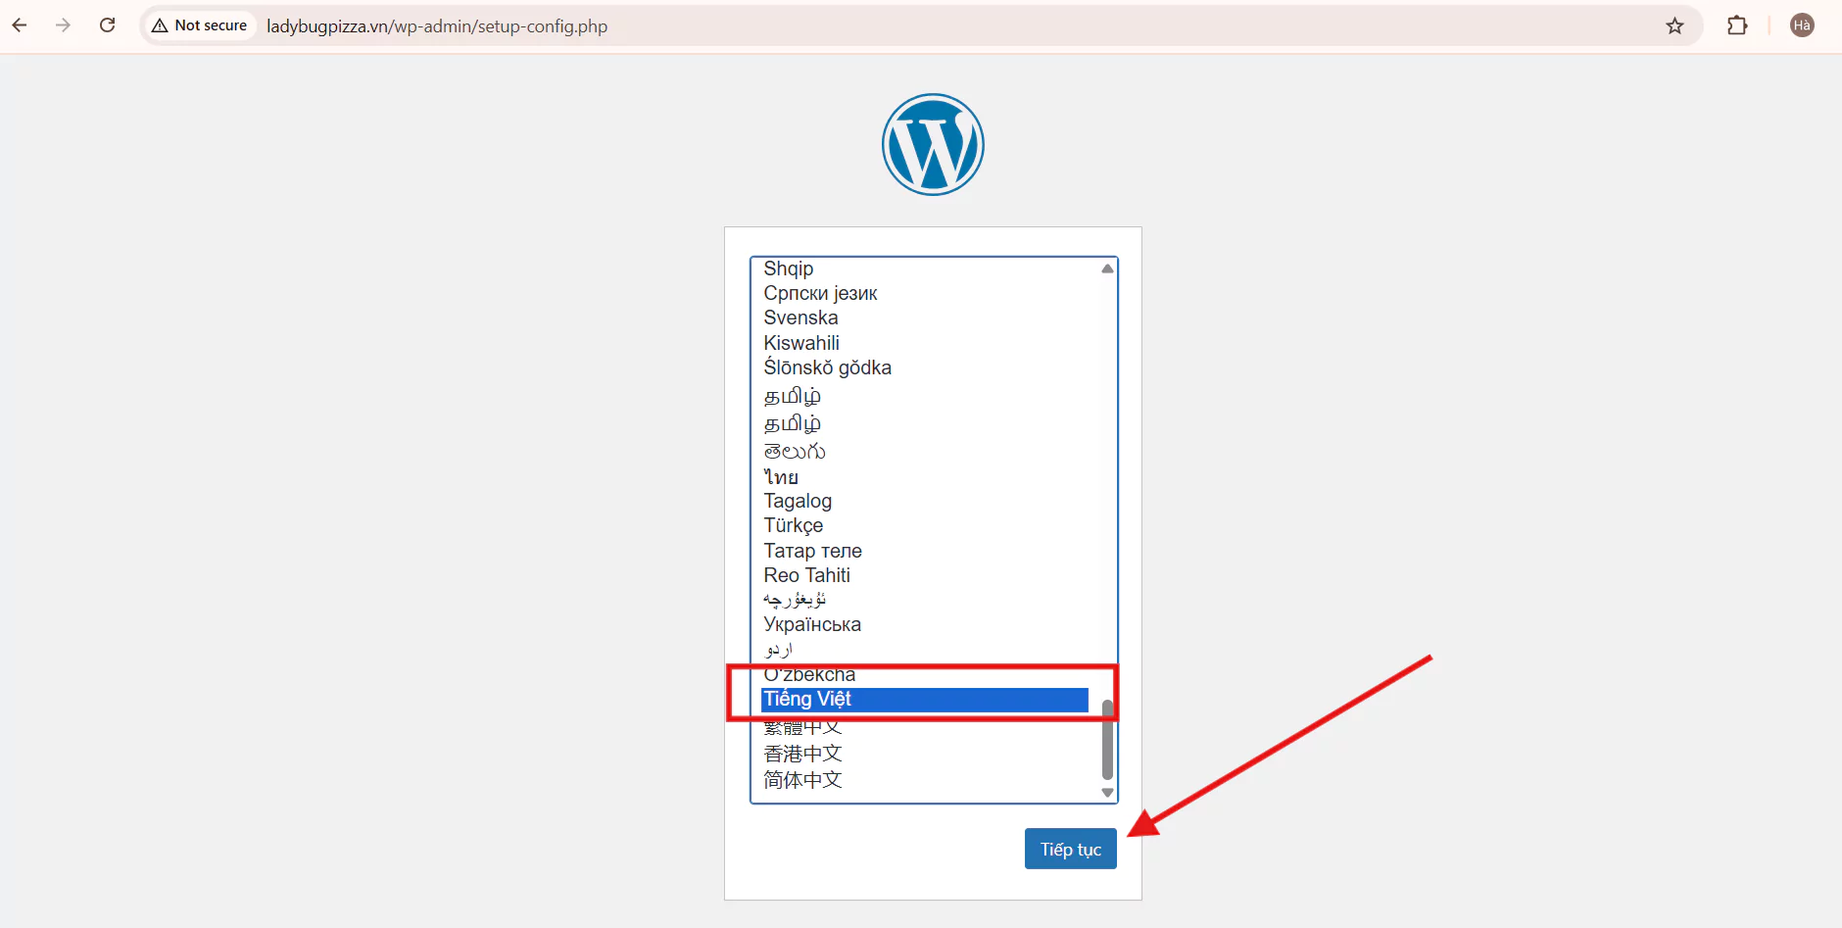Select Татар теле language
Image resolution: width=1842 pixels, height=928 pixels.
925,551
